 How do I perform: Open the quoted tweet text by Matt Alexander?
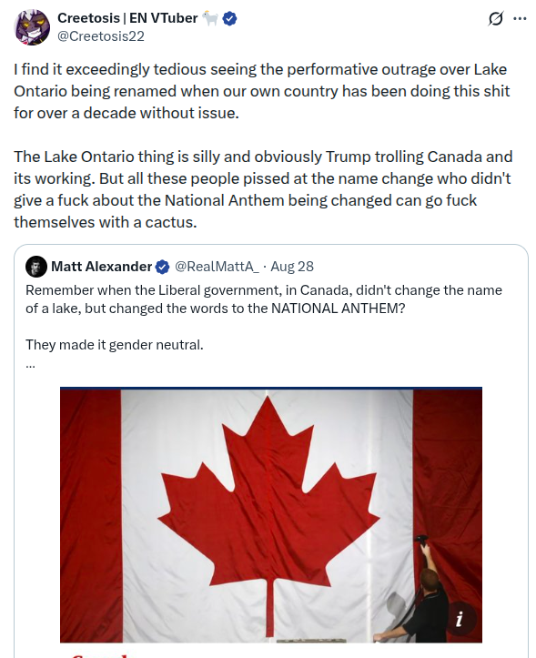264,318
